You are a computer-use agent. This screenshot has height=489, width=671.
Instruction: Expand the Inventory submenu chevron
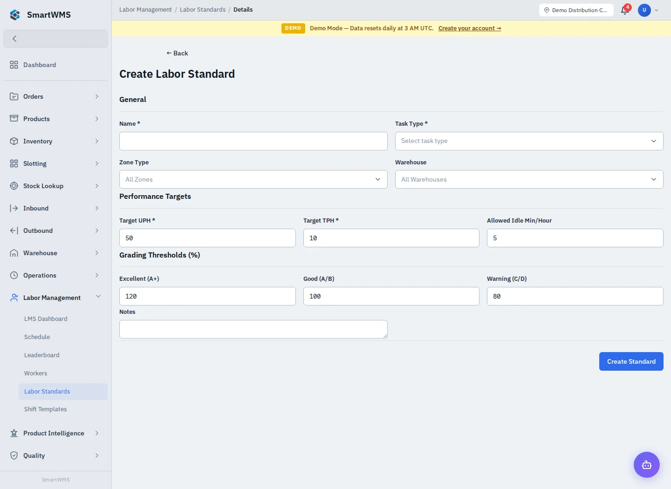pyautogui.click(x=97, y=141)
